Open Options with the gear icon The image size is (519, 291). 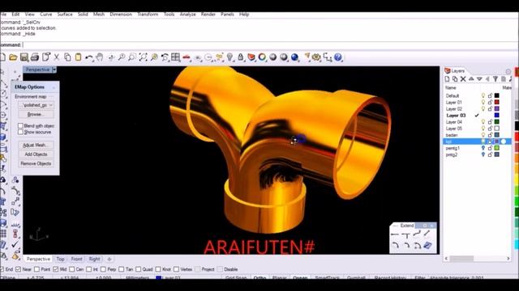[317, 57]
